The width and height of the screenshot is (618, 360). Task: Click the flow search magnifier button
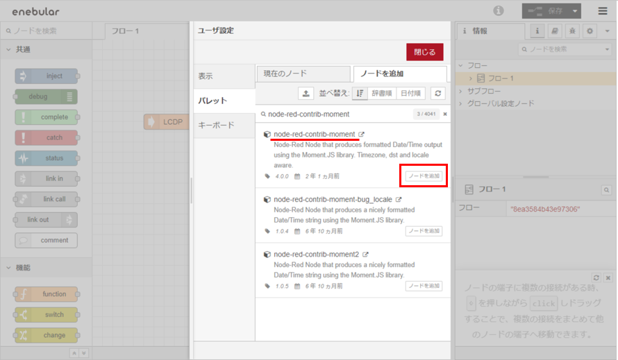[x=606, y=190]
